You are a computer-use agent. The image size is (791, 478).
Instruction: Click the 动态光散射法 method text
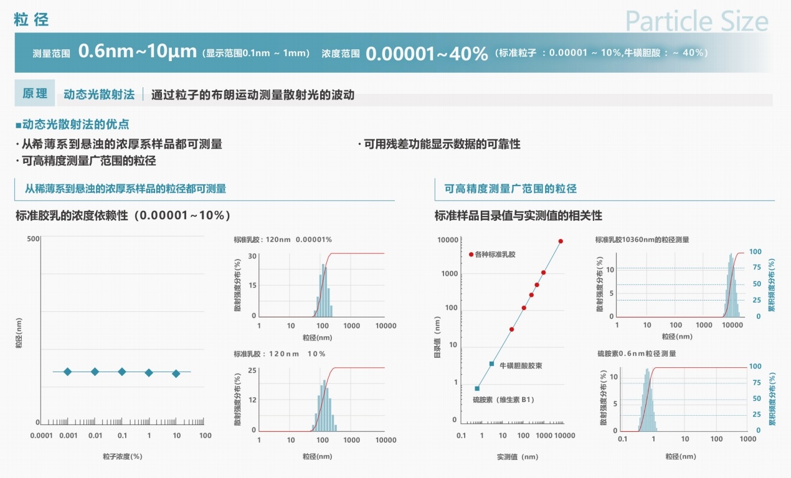(x=99, y=95)
